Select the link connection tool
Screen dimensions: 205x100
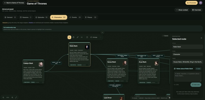click(82, 37)
